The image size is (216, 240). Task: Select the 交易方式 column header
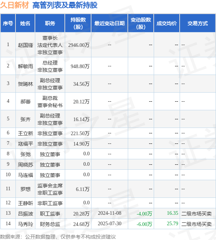click(198, 23)
